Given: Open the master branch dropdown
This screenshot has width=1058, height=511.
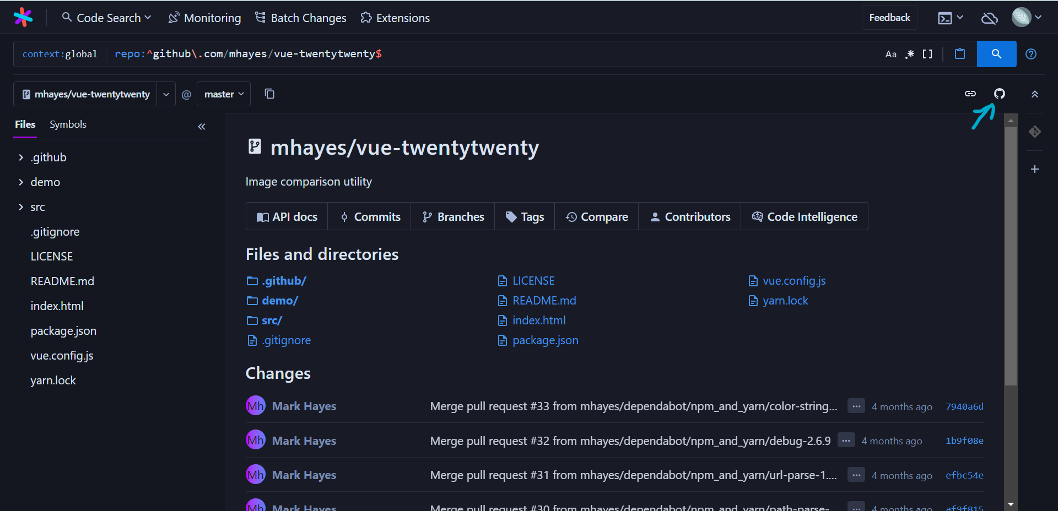Looking at the screenshot, I should (x=223, y=94).
